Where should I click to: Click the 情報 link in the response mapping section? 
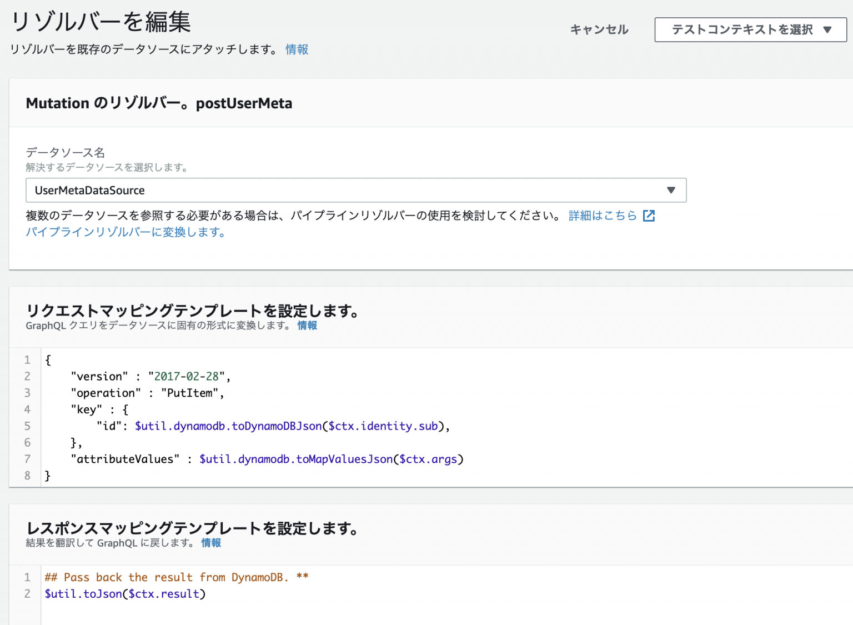point(210,543)
